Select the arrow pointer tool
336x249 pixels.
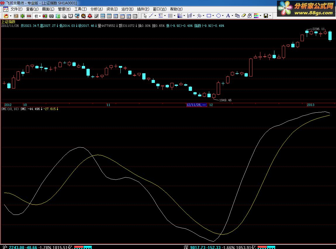tap(145, 16)
